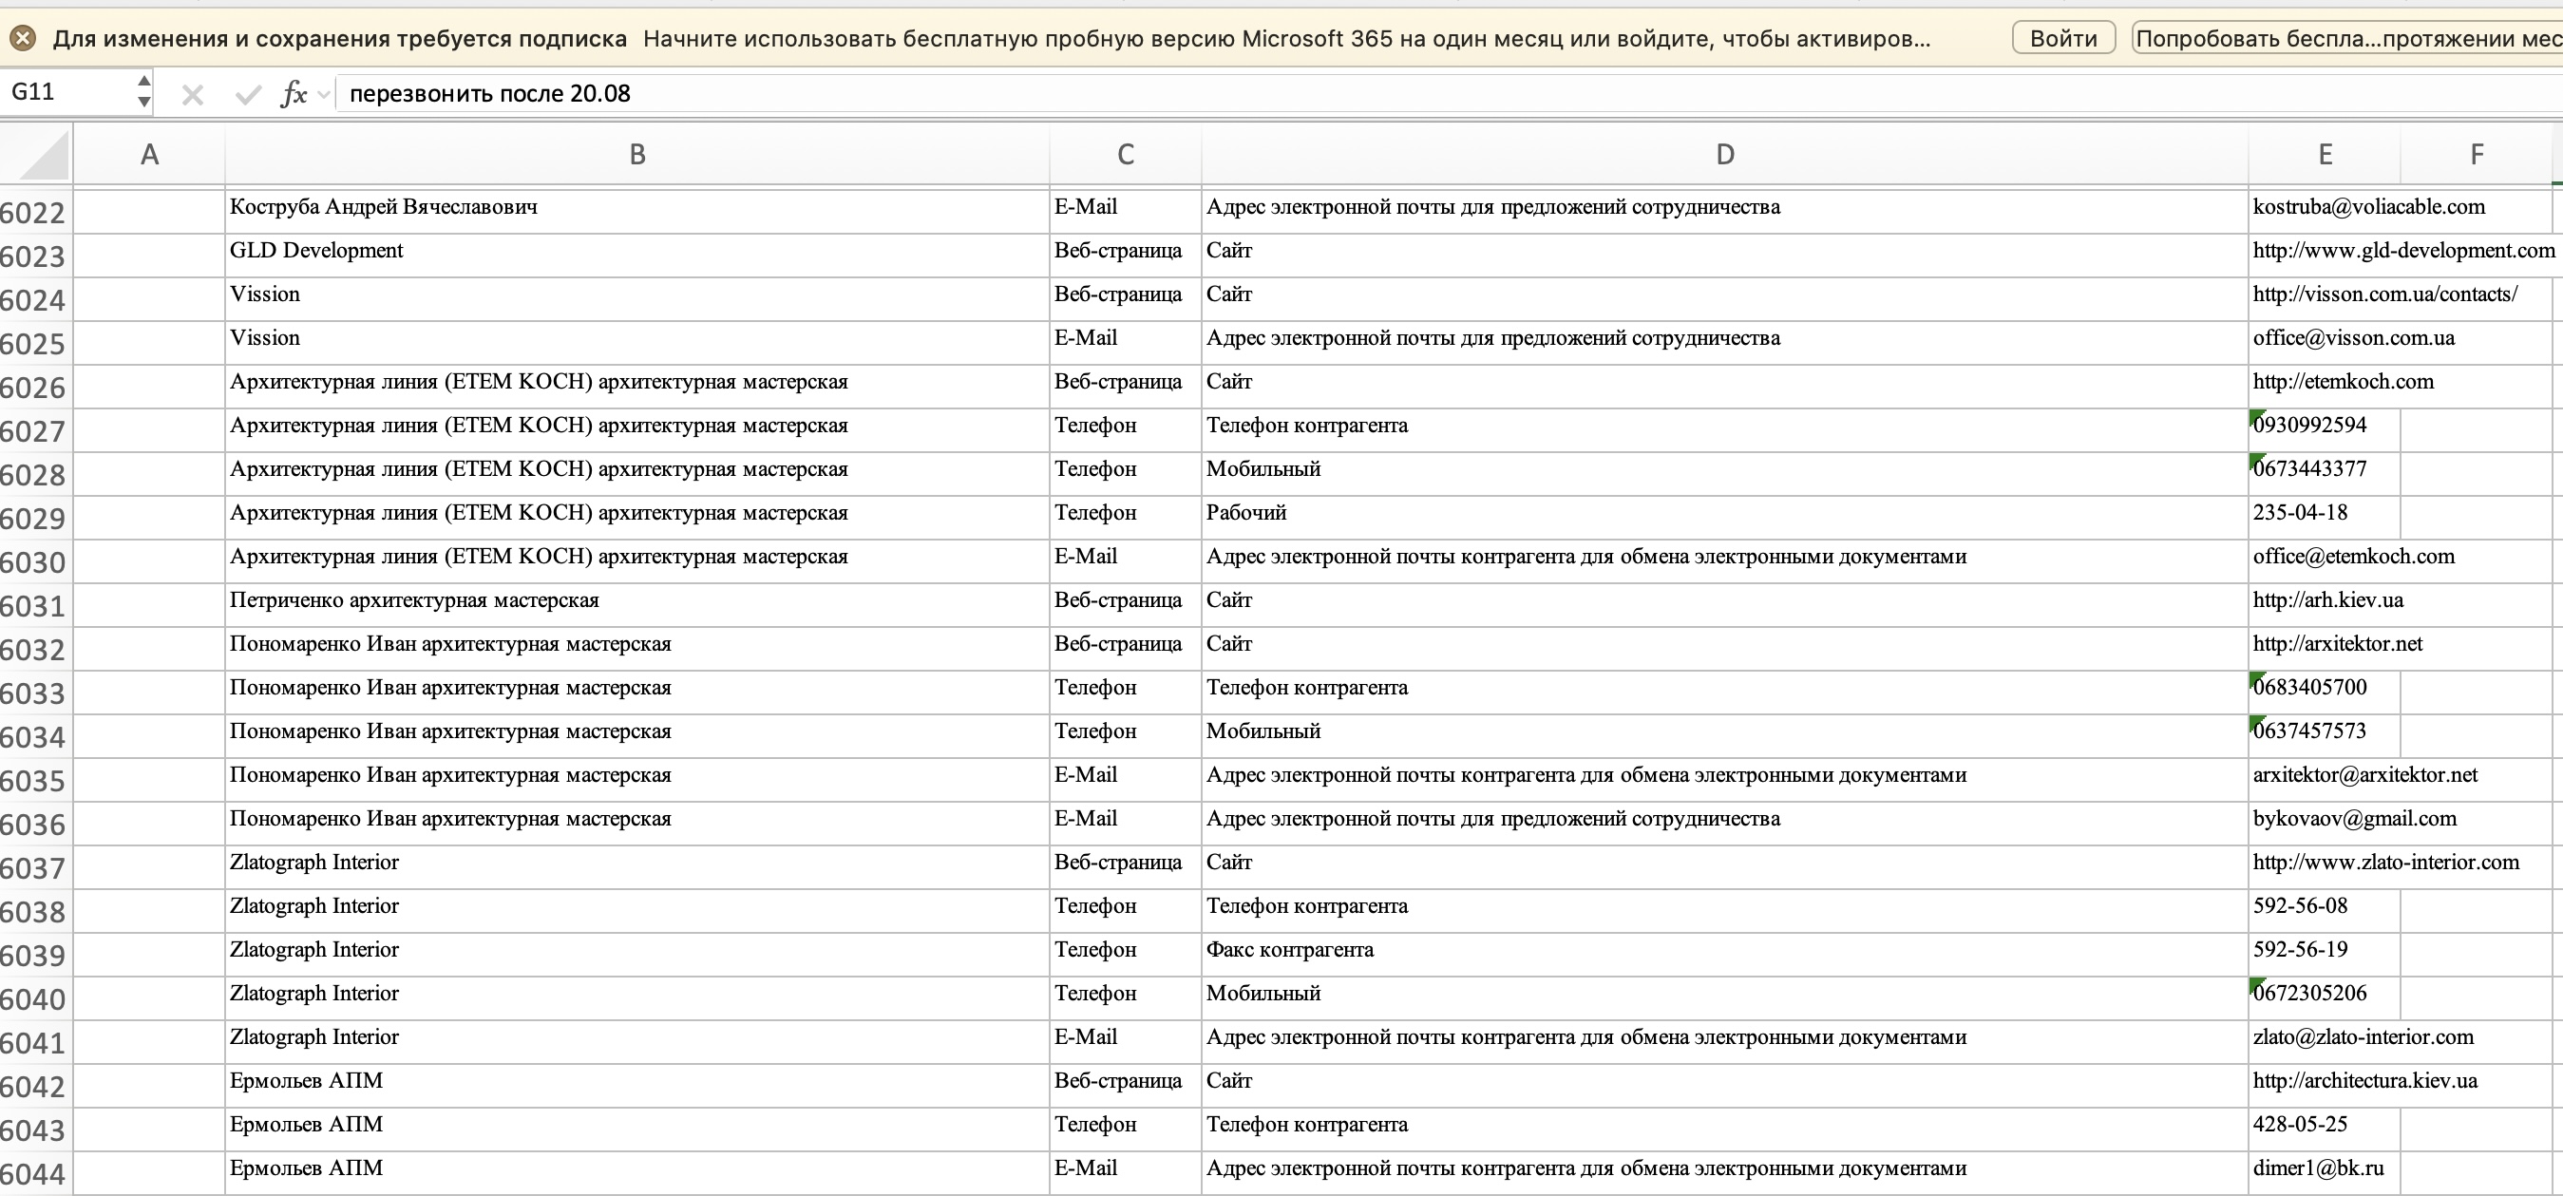This screenshot has width=2563, height=1196.
Task: Cancel the formula entry with X icon
Action: click(x=193, y=95)
